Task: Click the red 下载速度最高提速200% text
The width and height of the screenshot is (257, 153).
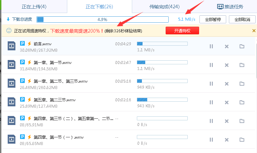Action: coord(77,31)
